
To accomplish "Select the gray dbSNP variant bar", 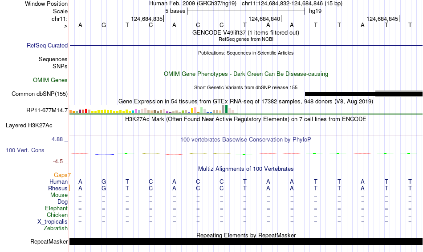I will (x=399, y=94).
